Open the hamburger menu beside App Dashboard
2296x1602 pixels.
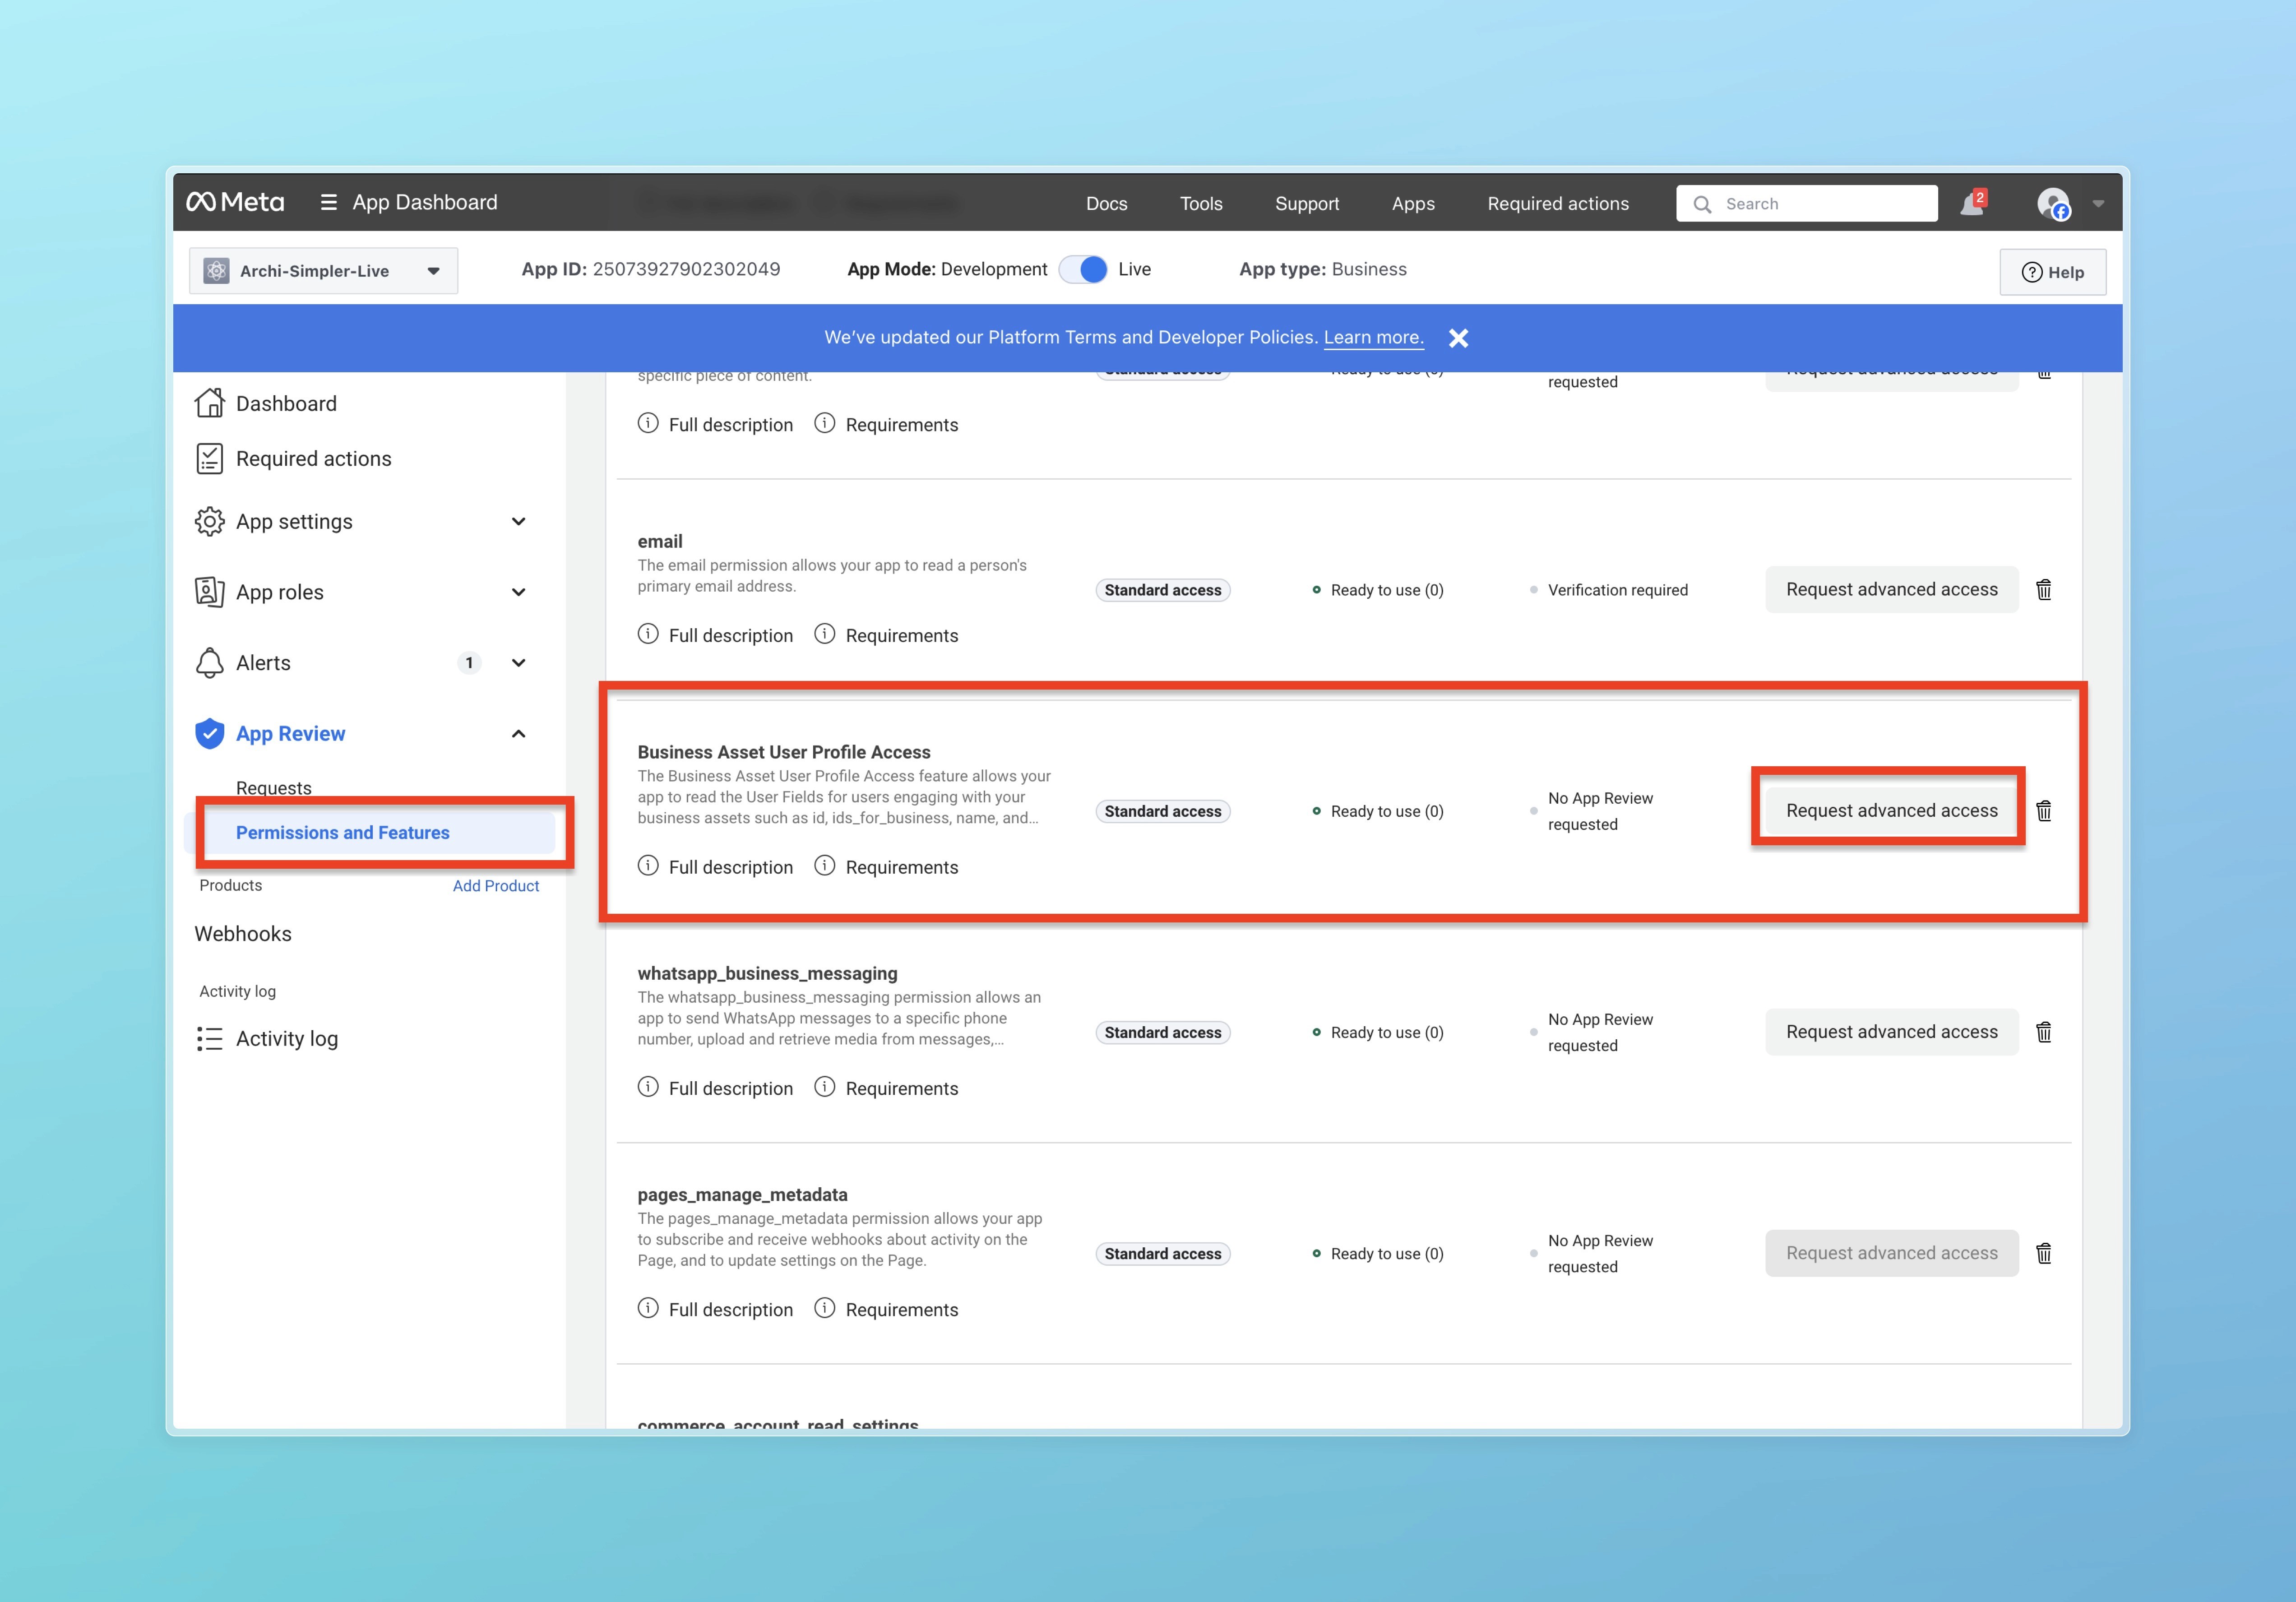click(x=328, y=203)
